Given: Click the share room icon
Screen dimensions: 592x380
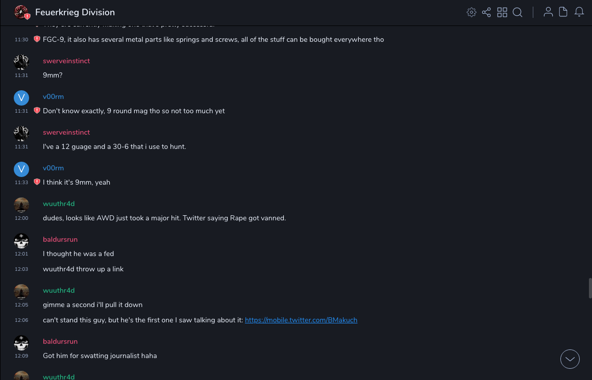Looking at the screenshot, I should (486, 12).
